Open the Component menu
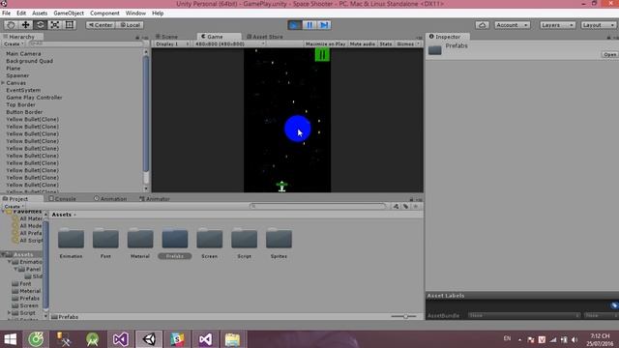619x348 pixels. click(x=104, y=13)
